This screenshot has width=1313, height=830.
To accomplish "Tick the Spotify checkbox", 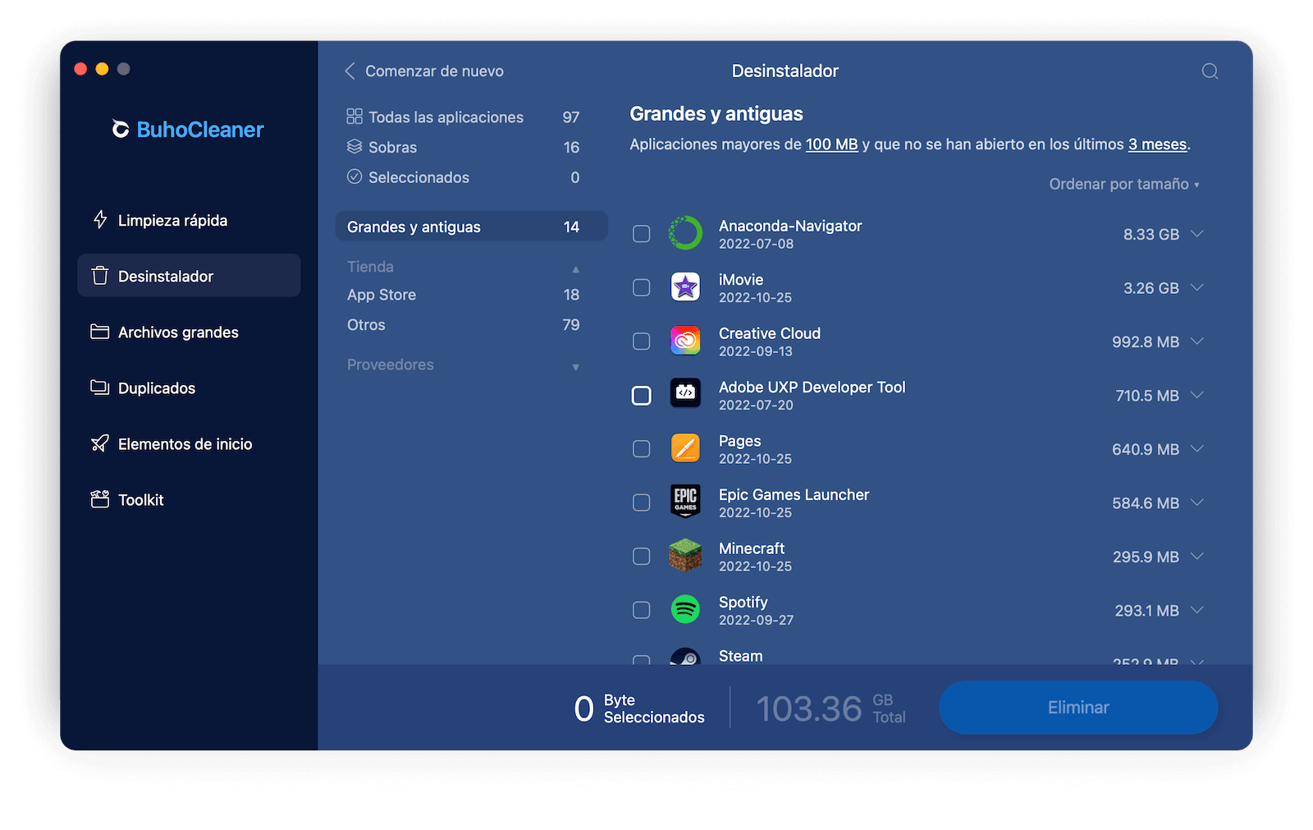I will pos(642,610).
